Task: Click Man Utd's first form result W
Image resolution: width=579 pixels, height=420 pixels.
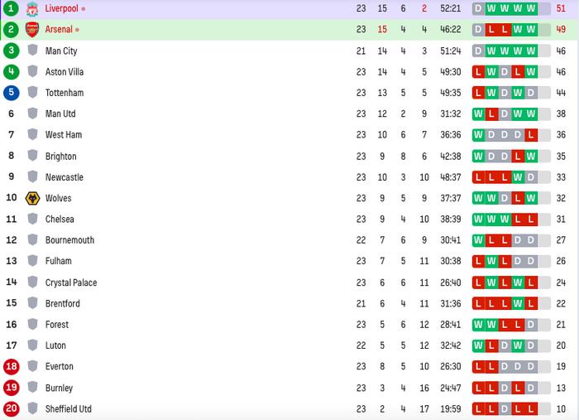Action: click(x=478, y=113)
